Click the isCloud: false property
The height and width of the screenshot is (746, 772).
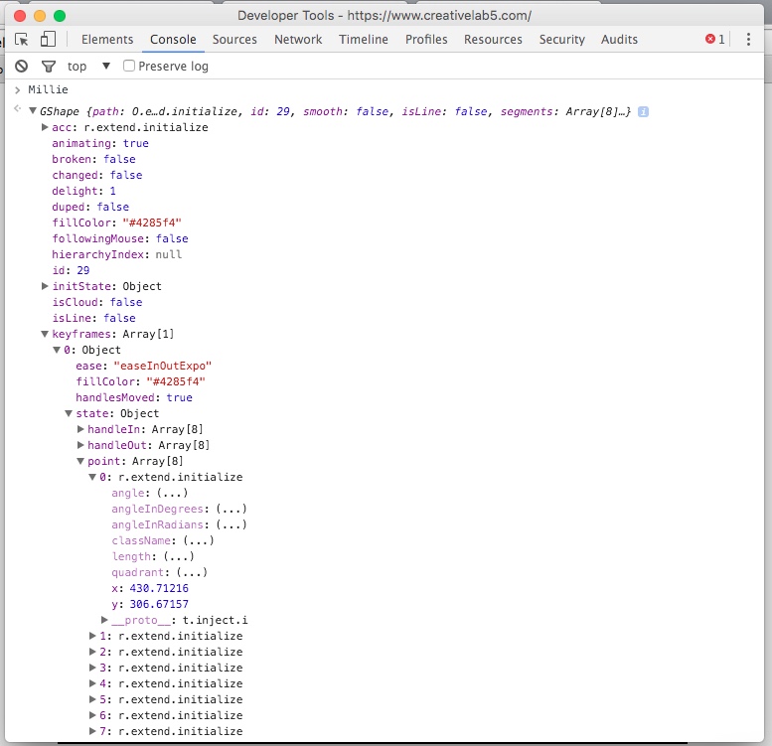click(x=97, y=302)
